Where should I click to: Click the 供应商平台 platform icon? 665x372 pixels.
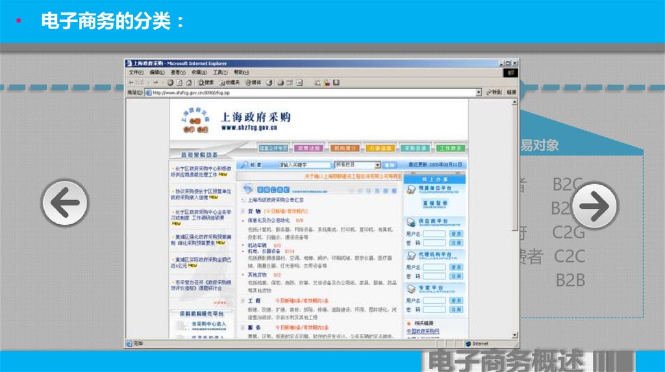(411, 222)
